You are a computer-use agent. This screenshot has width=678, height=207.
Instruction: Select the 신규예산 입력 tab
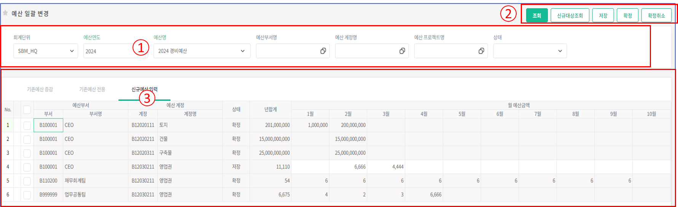(144, 89)
